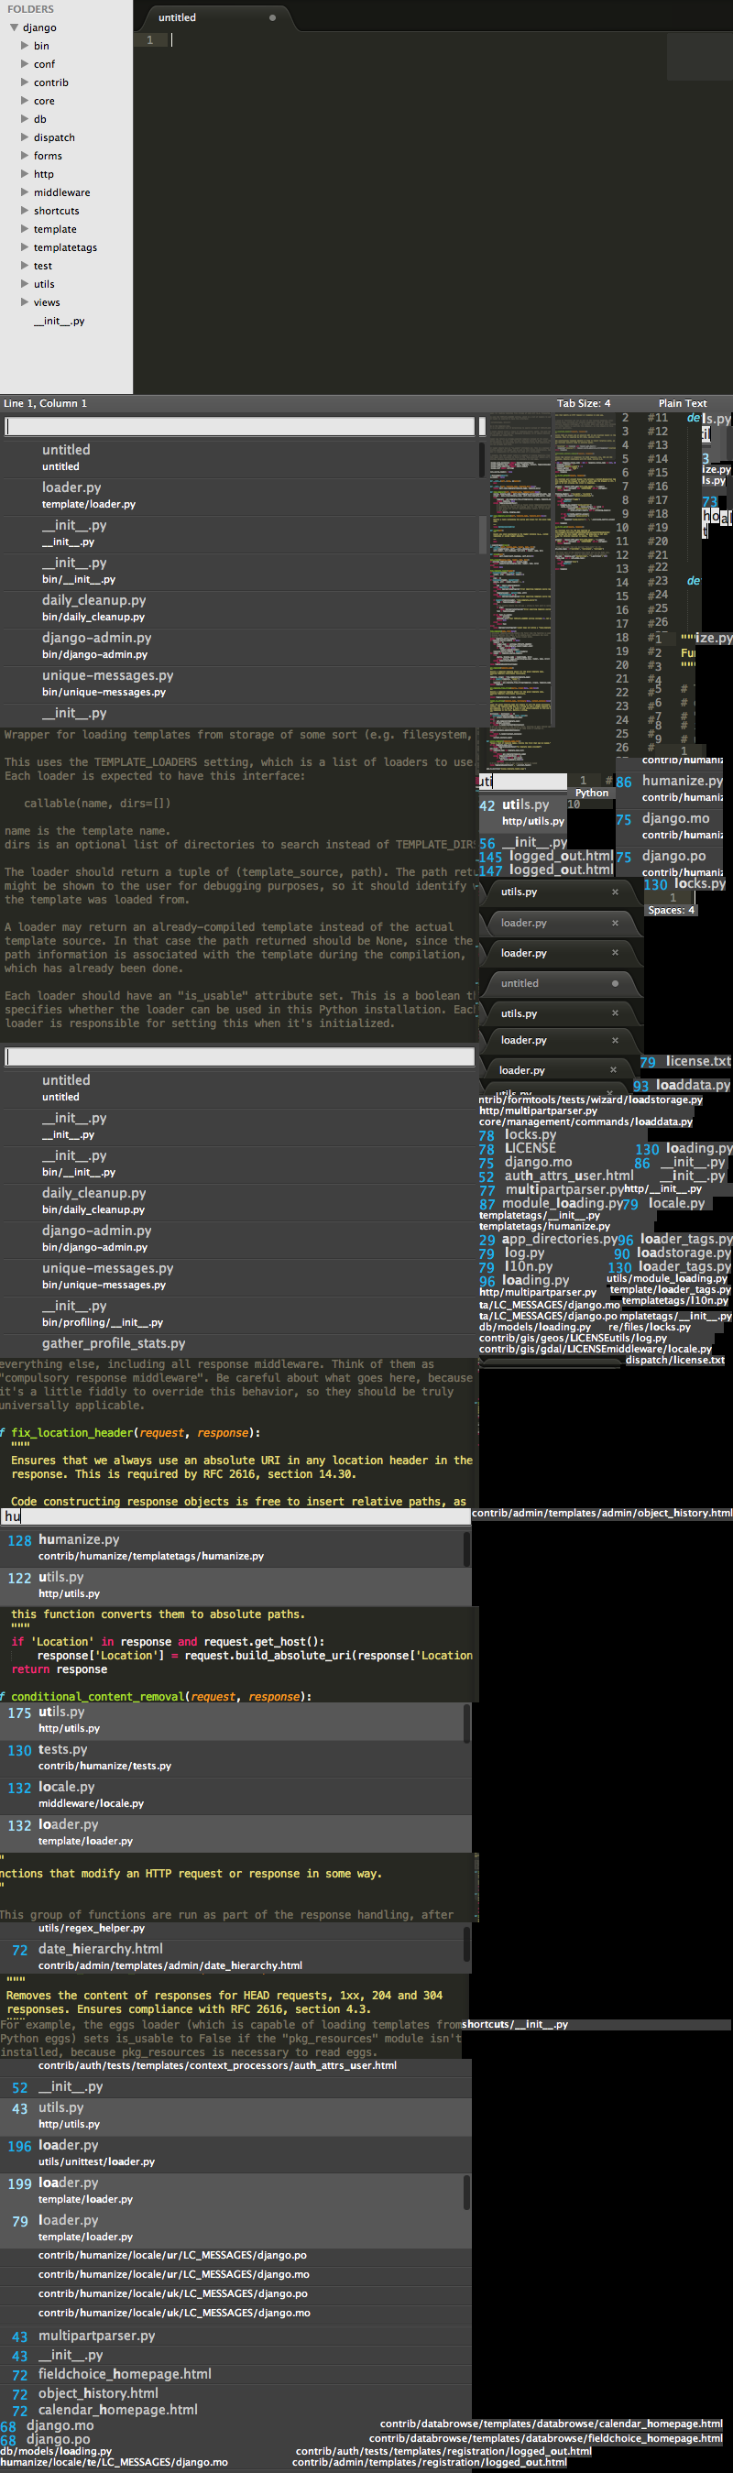Choose loader.py utils/unittest/loader.py result
The image size is (733, 2473).
pyautogui.click(x=235, y=2152)
